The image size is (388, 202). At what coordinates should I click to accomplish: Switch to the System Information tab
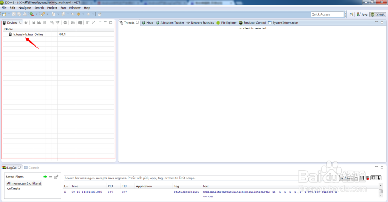(283, 23)
